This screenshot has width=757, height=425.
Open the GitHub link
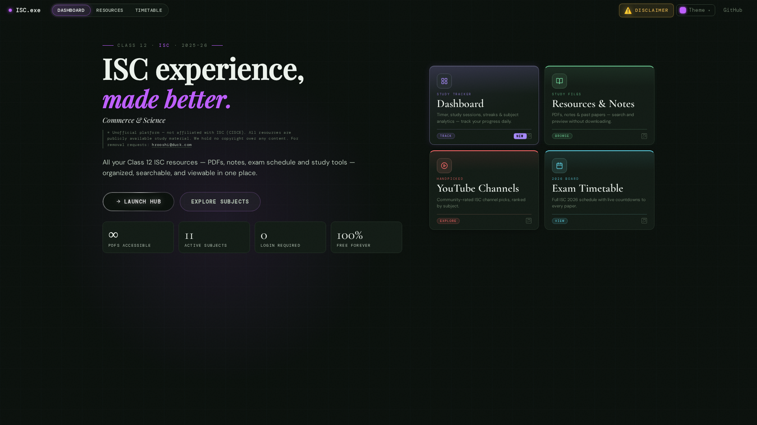733,10
